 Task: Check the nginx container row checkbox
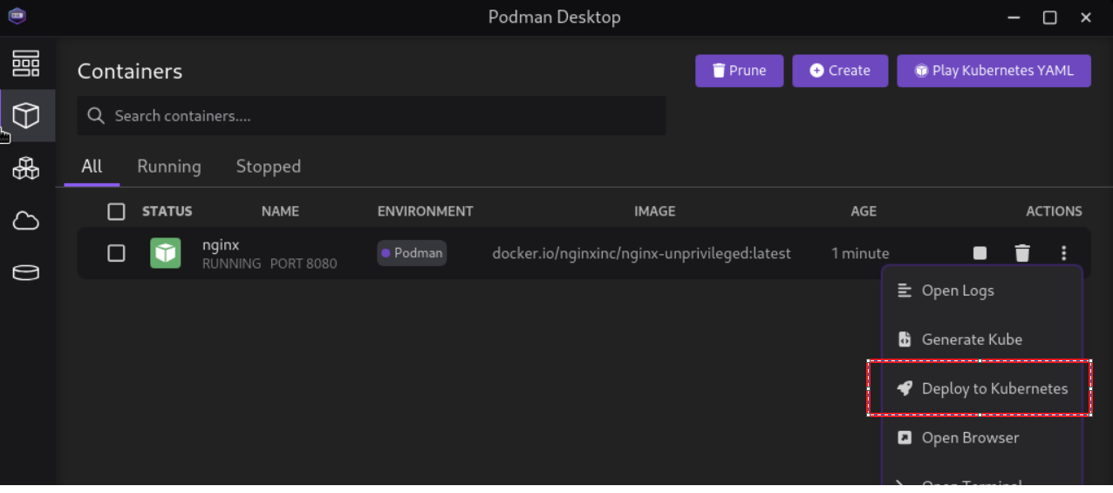[x=116, y=253]
